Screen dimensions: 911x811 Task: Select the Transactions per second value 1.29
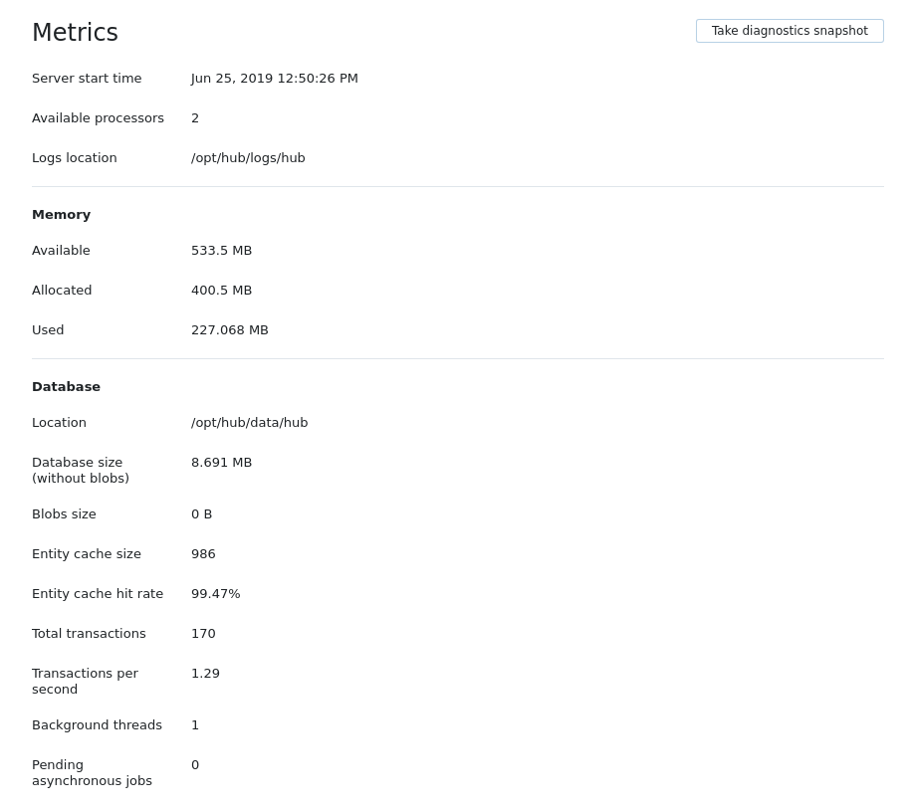tap(205, 673)
